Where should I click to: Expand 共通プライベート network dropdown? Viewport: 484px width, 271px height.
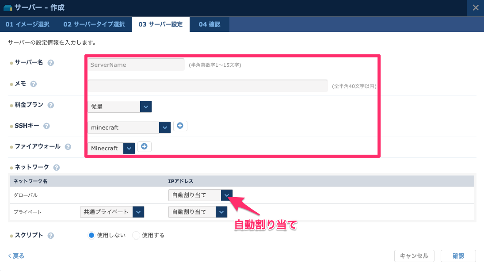click(112, 212)
